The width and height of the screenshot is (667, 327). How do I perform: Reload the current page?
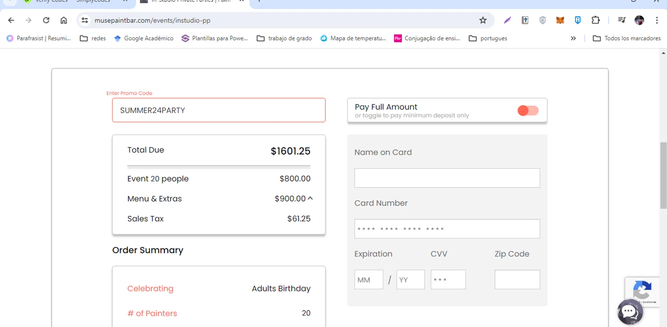[46, 20]
